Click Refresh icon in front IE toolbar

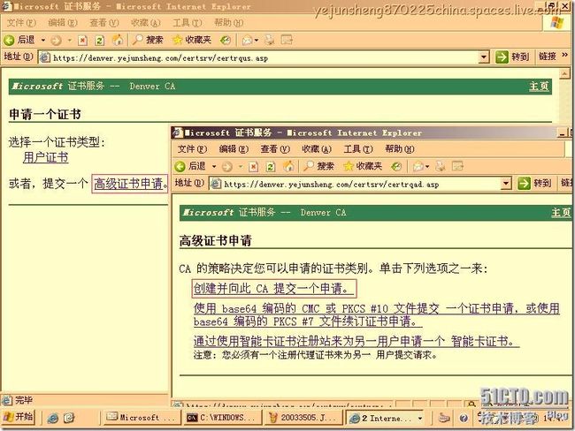click(x=271, y=167)
